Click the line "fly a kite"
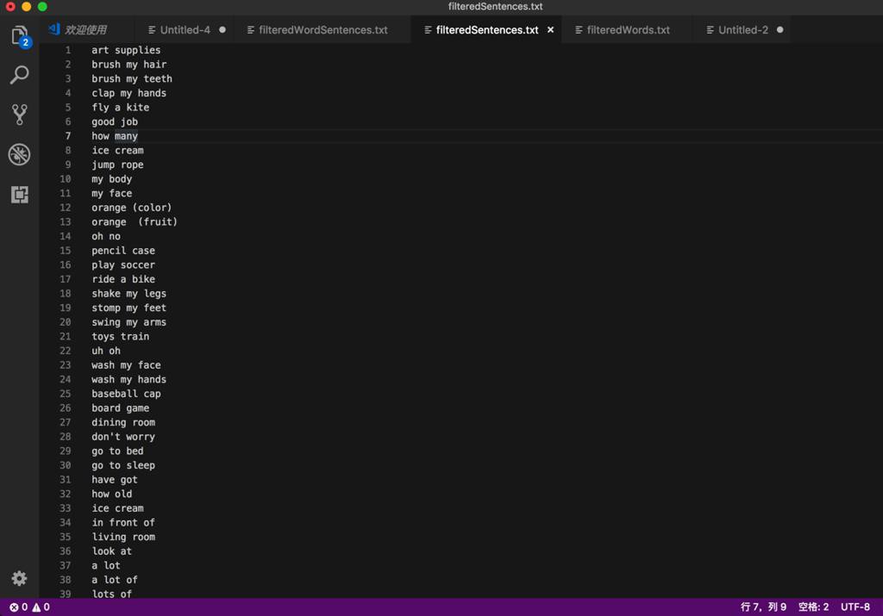The width and height of the screenshot is (883, 616). pyautogui.click(x=121, y=108)
